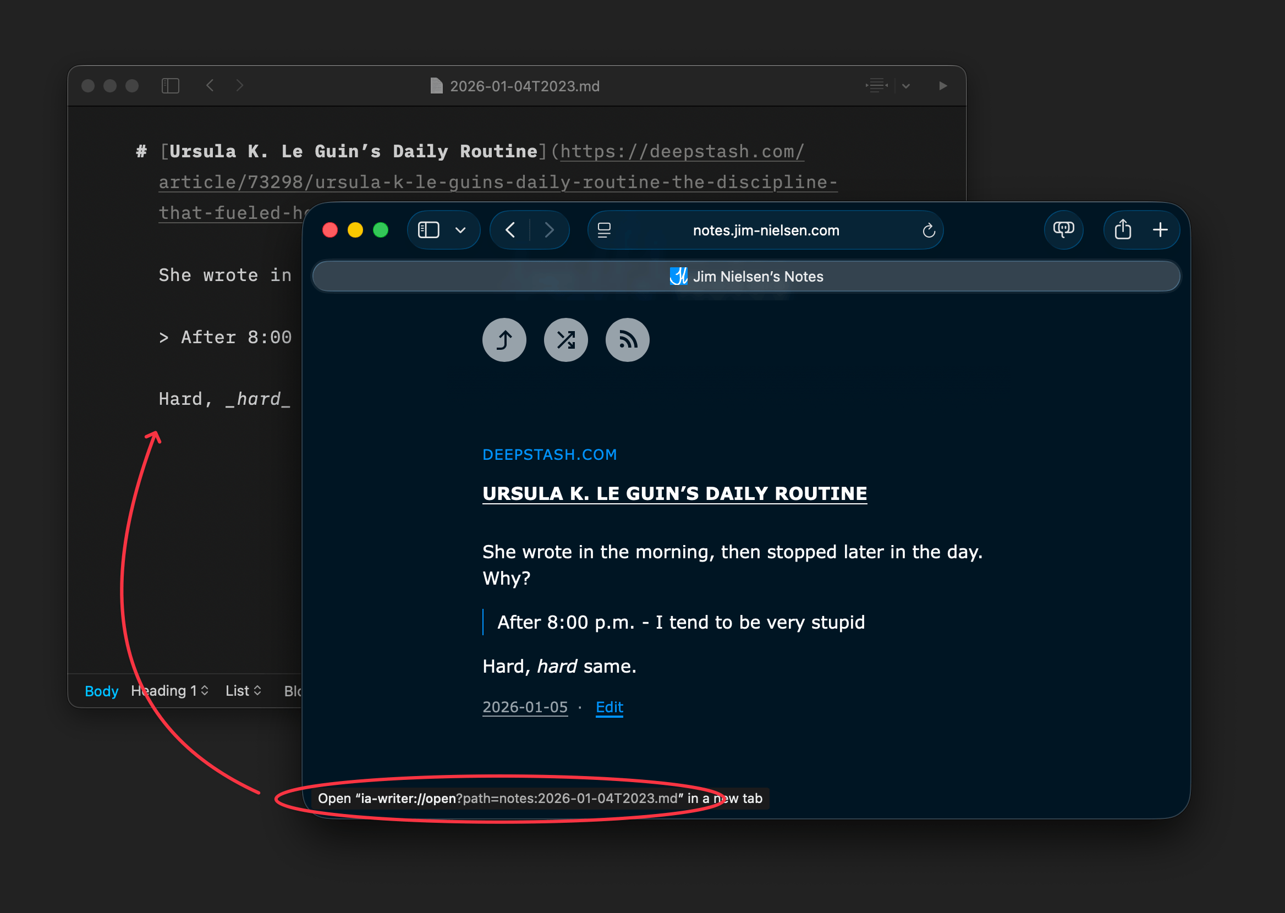Select the Body style in iA Writer
Screen dimensions: 1285x913
[101, 691]
